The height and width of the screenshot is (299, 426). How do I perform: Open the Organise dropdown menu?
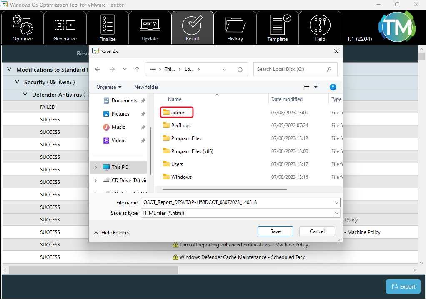pyautogui.click(x=109, y=87)
